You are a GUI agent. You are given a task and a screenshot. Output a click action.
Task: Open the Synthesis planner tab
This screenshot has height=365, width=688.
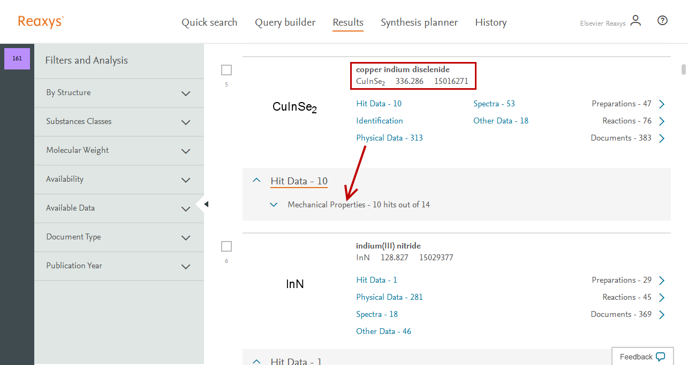point(419,22)
